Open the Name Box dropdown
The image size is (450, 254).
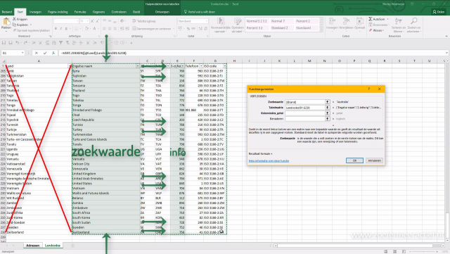tap(22, 53)
